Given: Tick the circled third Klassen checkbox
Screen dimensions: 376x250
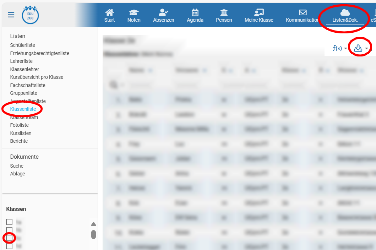Looking at the screenshot, I should click(x=9, y=238).
